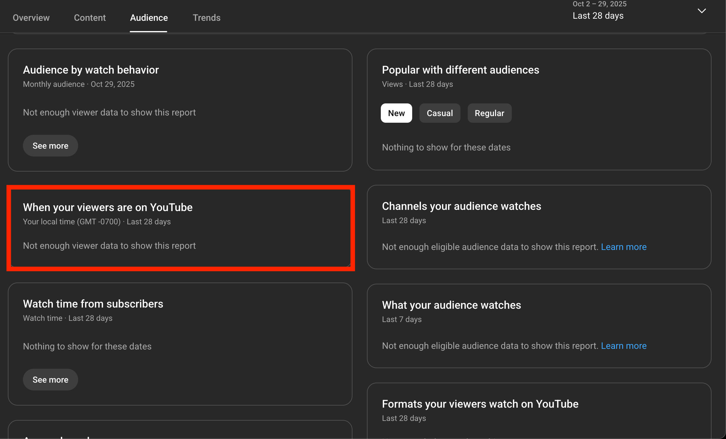Viewport: 726px width, 439px height.
Task: Click the Watch time from subscribers heading
Action: click(x=93, y=304)
